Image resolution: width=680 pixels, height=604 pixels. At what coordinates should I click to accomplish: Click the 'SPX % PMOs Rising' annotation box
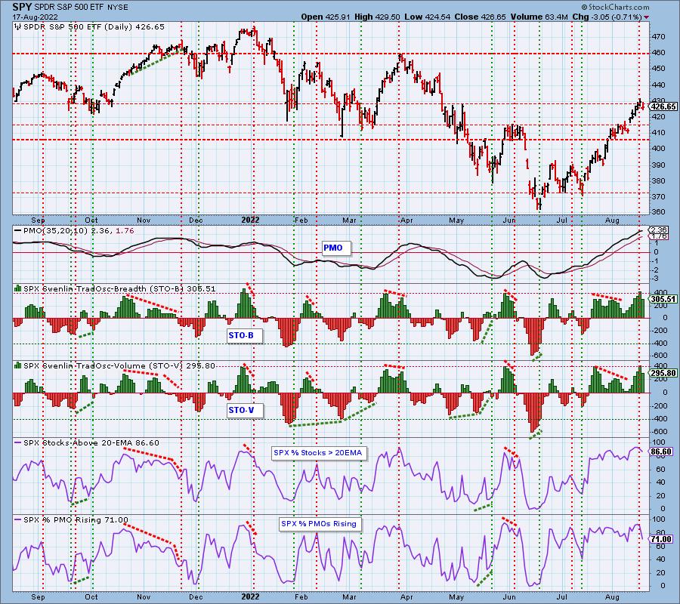(320, 524)
